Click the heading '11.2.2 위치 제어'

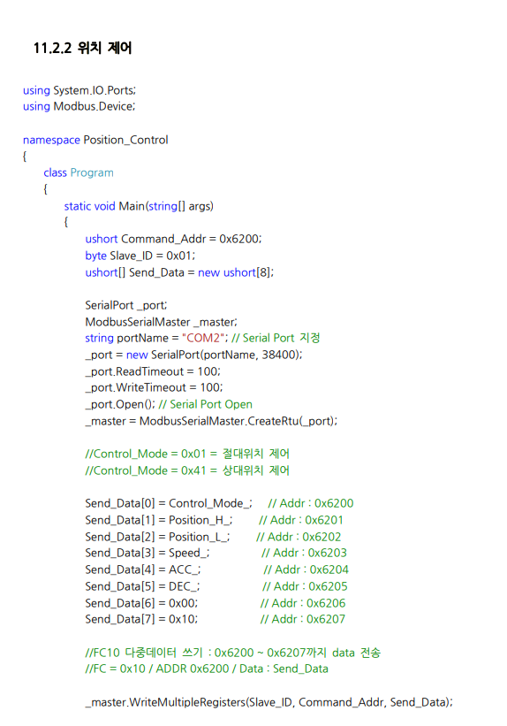[82, 48]
